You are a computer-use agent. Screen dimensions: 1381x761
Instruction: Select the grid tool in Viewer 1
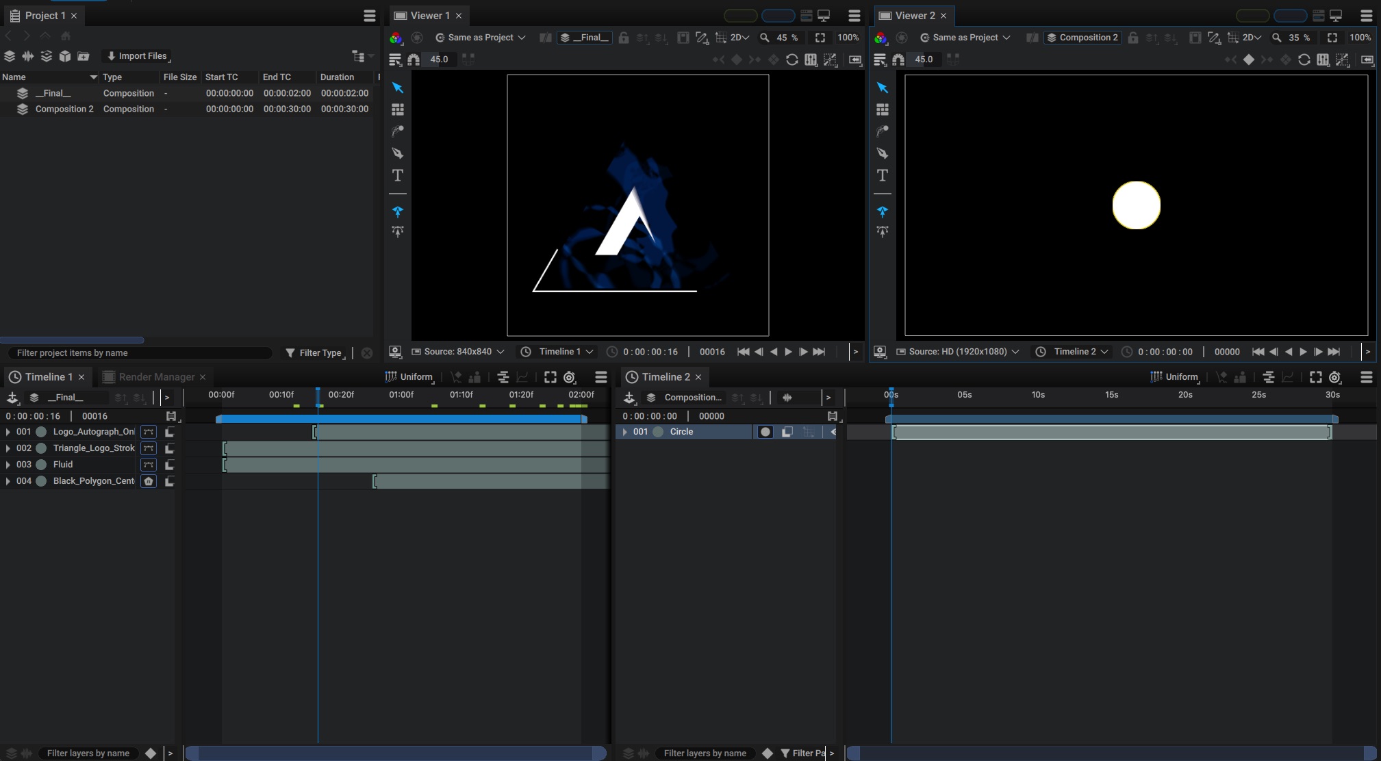pos(398,109)
